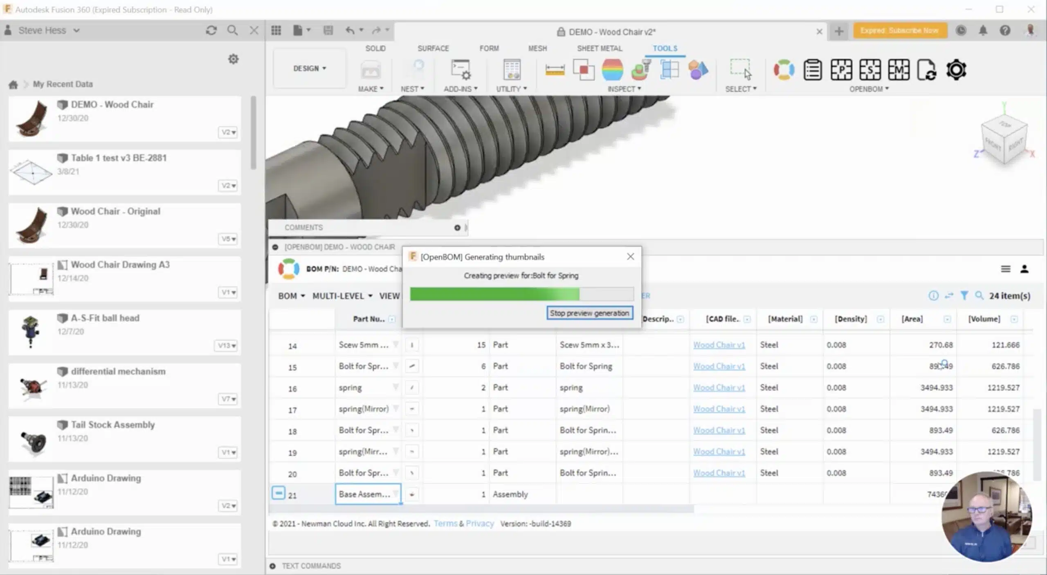Collapse the row 21 Base Assembly

279,493
